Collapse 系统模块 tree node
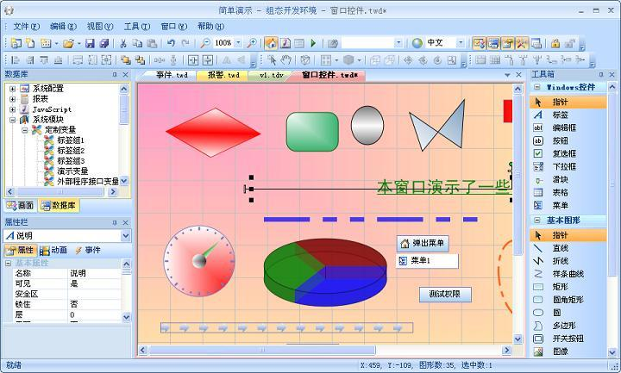 (12, 120)
